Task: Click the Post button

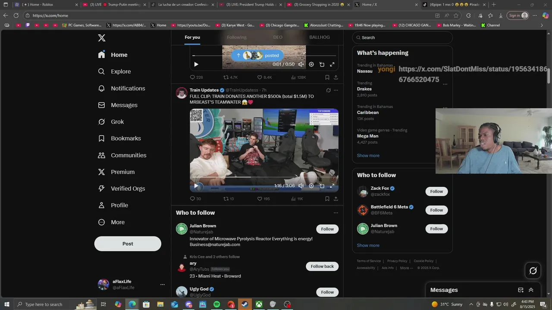Action: tap(128, 244)
